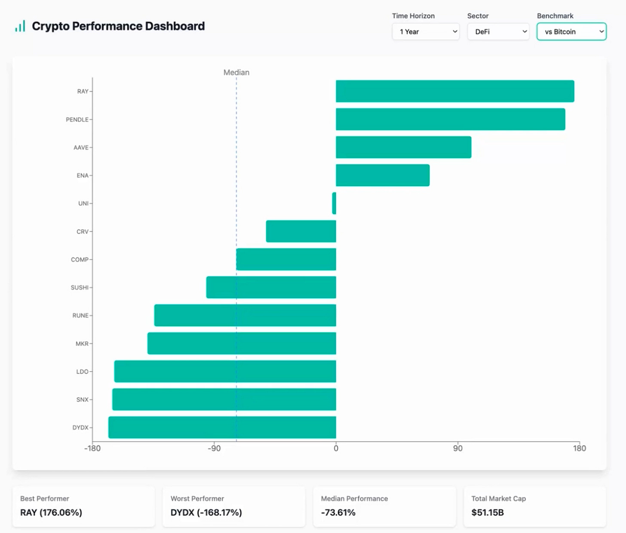
Task: Click the Worst Performer card heading
Action: (x=197, y=499)
